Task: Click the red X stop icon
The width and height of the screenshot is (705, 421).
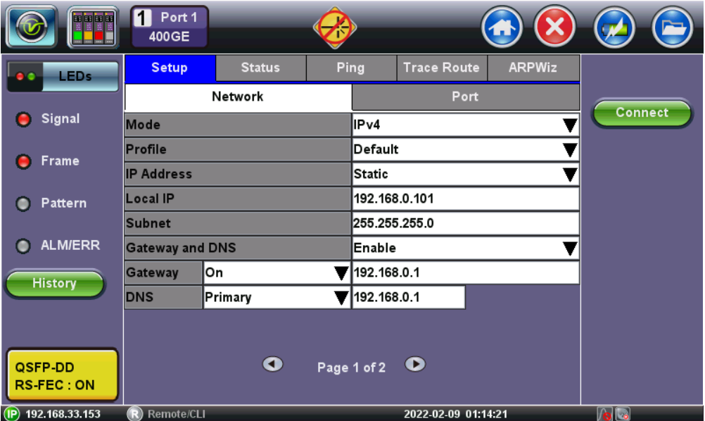Action: pos(555,28)
